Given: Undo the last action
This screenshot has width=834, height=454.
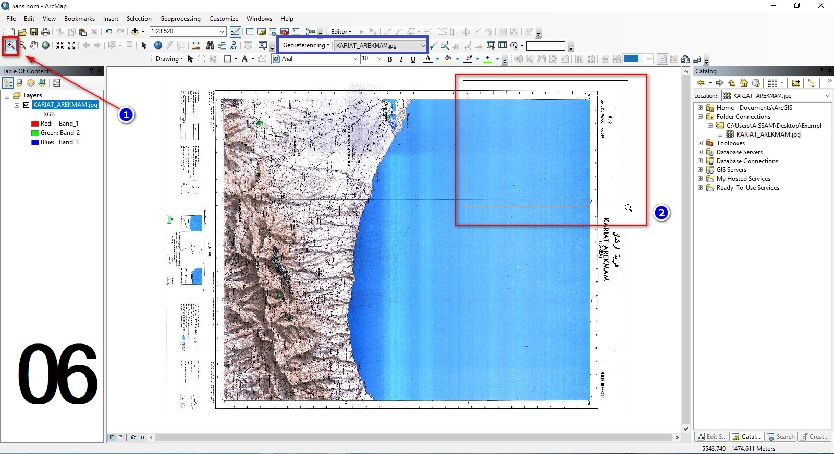Looking at the screenshot, I should coord(108,32).
